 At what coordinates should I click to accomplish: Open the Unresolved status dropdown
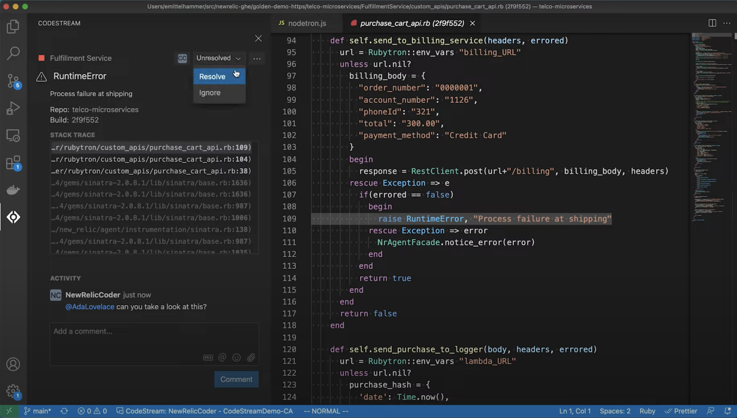pyautogui.click(x=219, y=58)
